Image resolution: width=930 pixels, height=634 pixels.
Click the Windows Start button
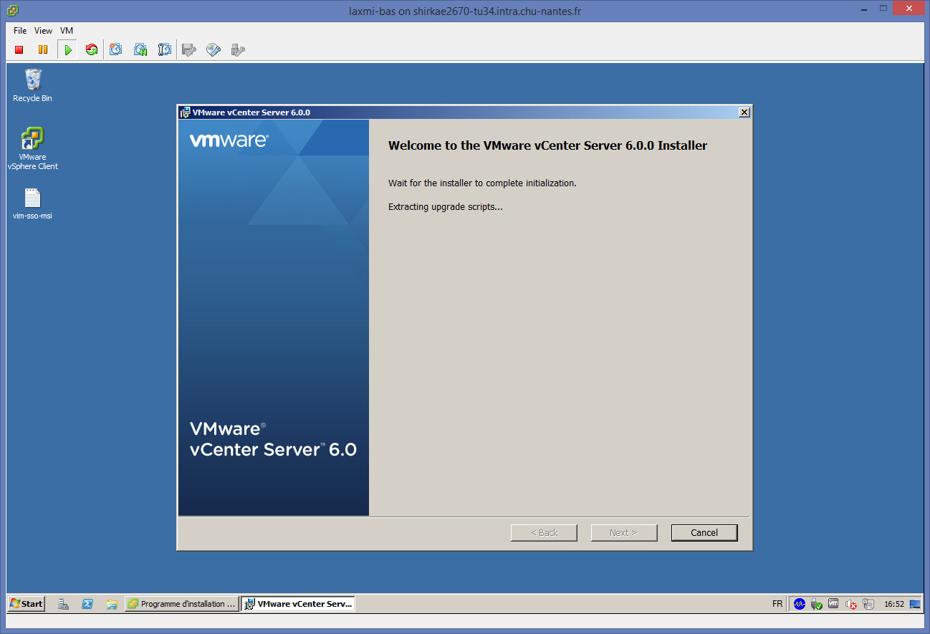tap(27, 604)
